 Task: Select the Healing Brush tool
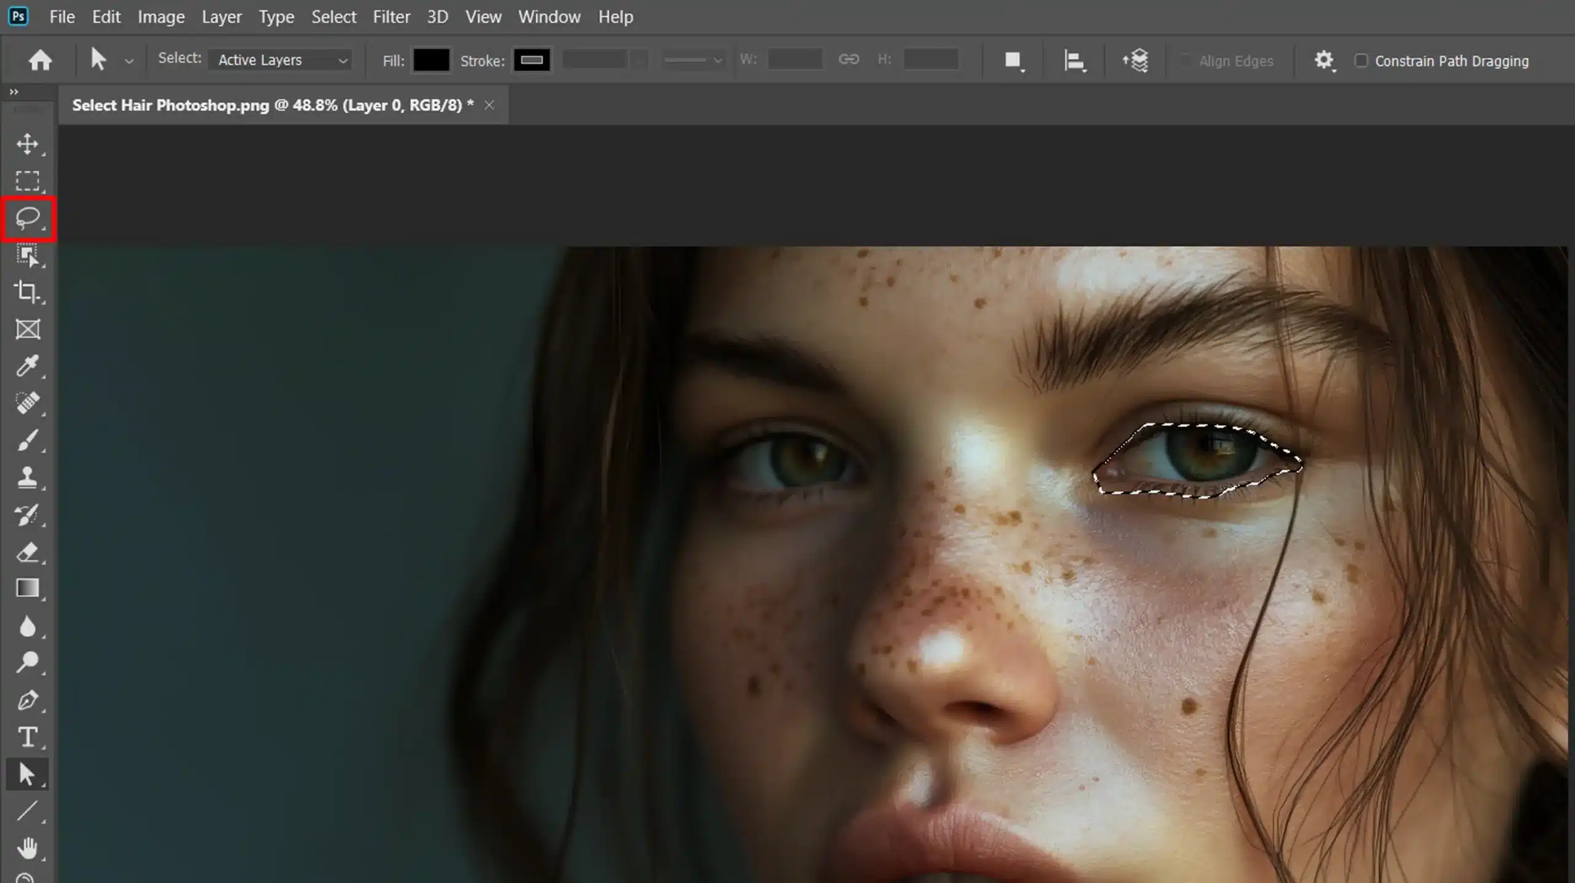tap(28, 402)
